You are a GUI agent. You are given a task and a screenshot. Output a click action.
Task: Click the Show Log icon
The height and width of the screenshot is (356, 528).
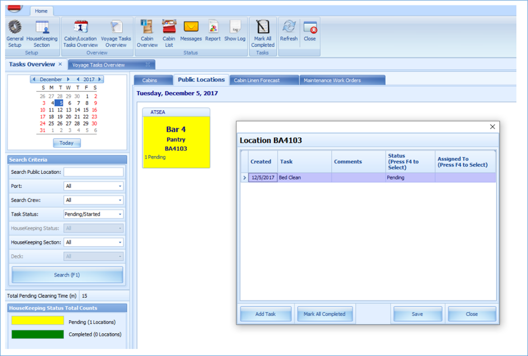234,33
